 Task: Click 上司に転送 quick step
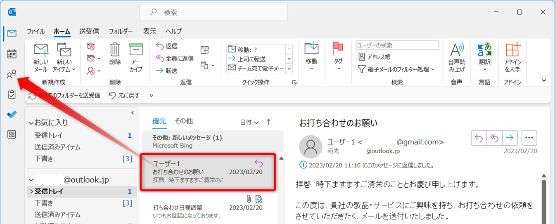pos(251,59)
